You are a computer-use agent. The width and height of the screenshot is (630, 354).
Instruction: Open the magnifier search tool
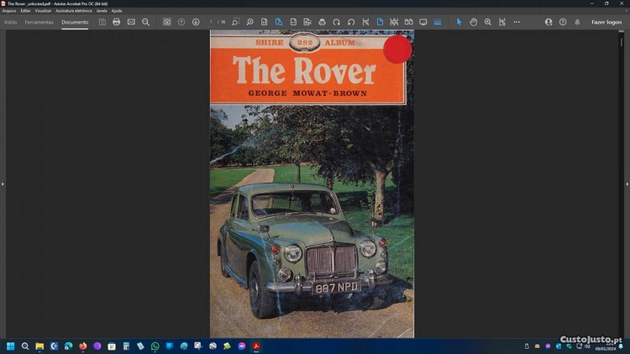point(145,22)
